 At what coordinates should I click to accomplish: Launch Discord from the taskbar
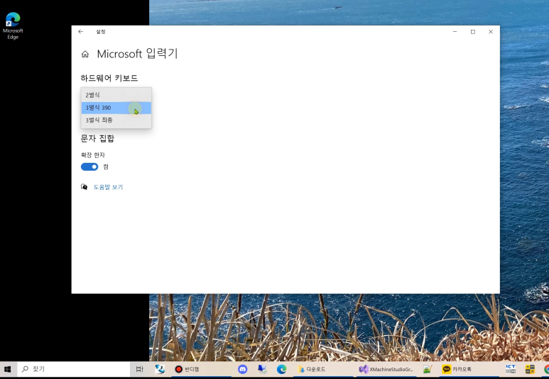[x=242, y=369]
